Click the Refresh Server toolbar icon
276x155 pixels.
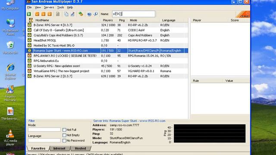50,14
